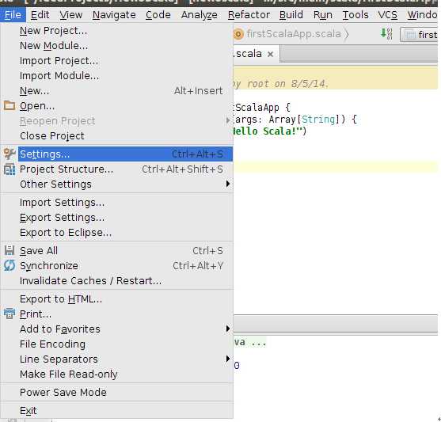Choose New Module... menu entry
This screenshot has height=422, width=441.
click(116, 46)
